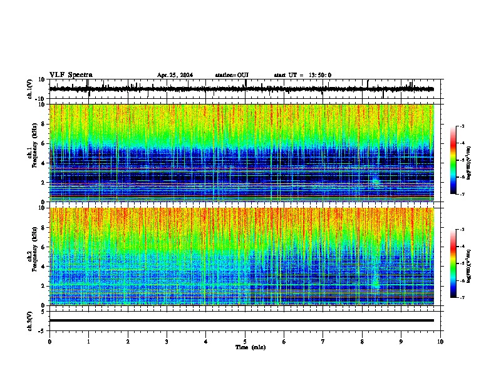This screenshot has height=383, width=496.
Task: Click time axis tick label '9'
Action: [401, 342]
